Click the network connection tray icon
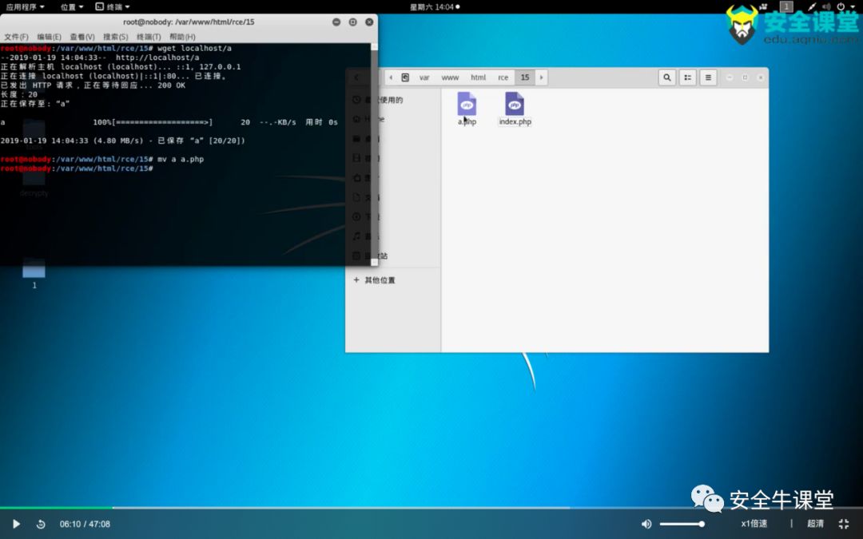The height and width of the screenshot is (539, 863). click(x=811, y=6)
